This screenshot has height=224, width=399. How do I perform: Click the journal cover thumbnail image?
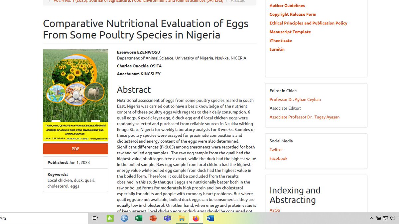(75, 95)
